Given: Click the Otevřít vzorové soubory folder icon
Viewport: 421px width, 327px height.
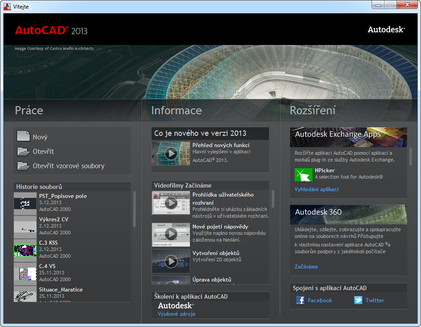Looking at the screenshot, I should (x=23, y=166).
